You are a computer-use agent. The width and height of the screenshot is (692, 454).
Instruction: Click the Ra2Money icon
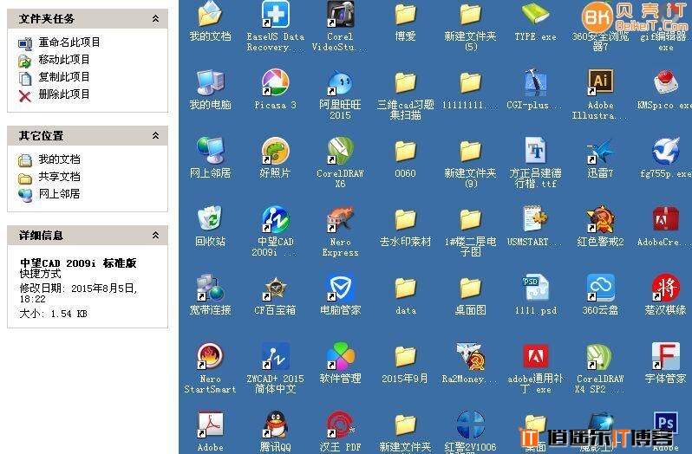(x=471, y=355)
